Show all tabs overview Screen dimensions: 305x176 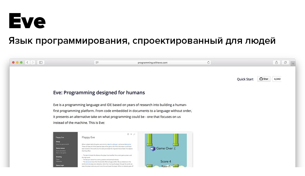click(285, 62)
